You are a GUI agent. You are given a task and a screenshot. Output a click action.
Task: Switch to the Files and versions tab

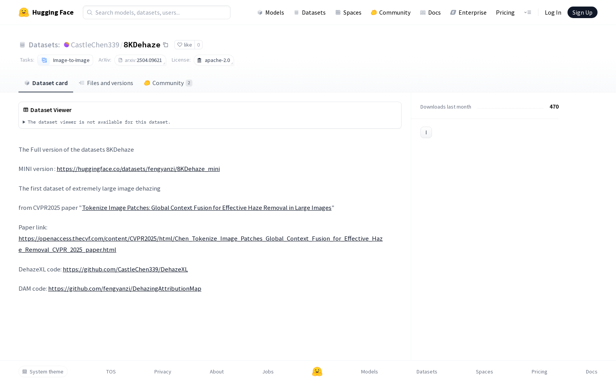[106, 83]
